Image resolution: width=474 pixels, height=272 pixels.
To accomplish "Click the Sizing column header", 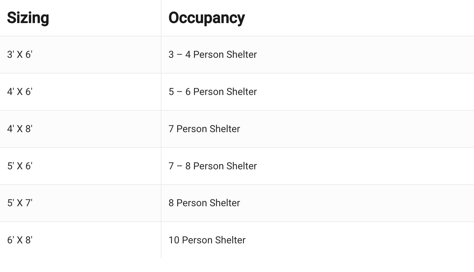I will pos(28,18).
